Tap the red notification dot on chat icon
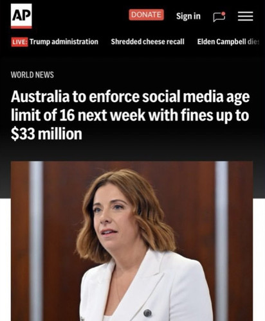Screen dimensions: 265x321 [223, 13]
